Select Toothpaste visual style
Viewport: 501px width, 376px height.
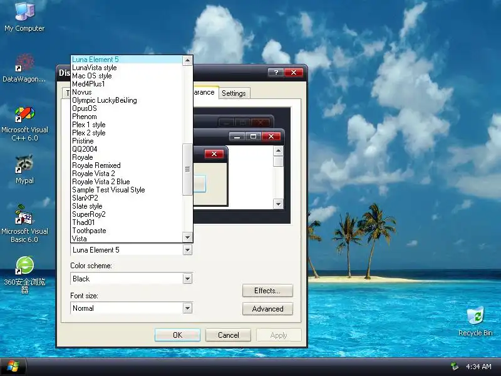point(127,231)
